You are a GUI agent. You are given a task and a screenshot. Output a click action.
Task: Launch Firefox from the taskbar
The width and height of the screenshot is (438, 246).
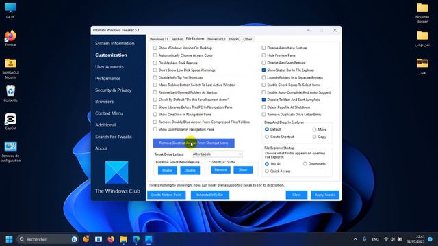click(111, 239)
